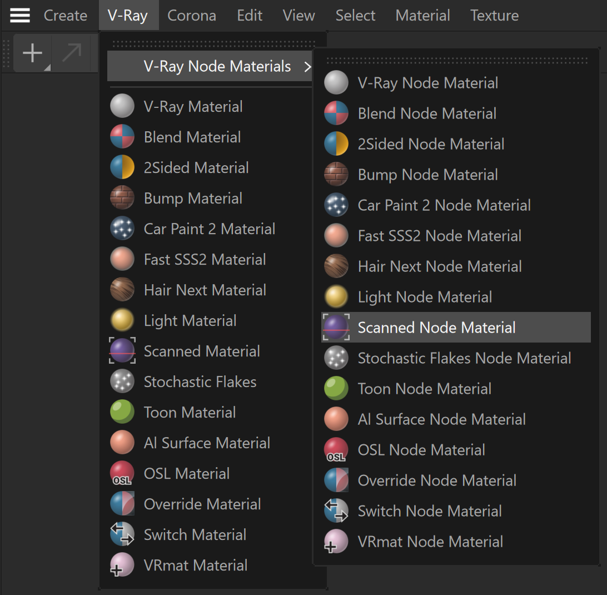Click the Scanned Material purple sphere icon
Viewport: 607px width, 595px height.
point(122,351)
